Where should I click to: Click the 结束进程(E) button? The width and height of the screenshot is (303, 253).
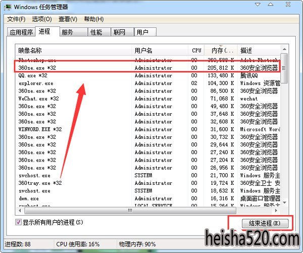(265, 223)
